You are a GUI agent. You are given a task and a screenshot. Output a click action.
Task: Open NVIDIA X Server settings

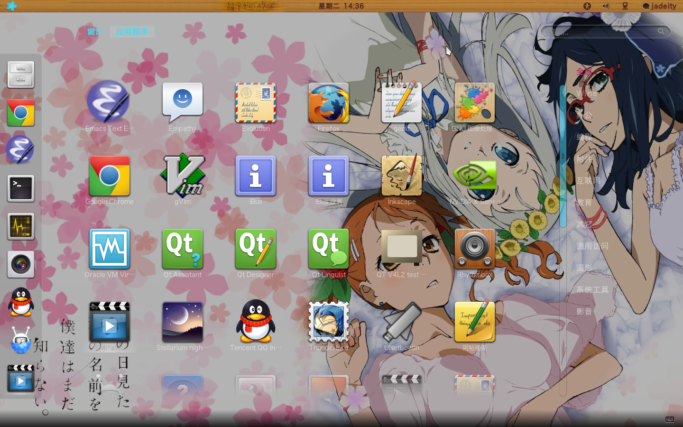coord(475,179)
